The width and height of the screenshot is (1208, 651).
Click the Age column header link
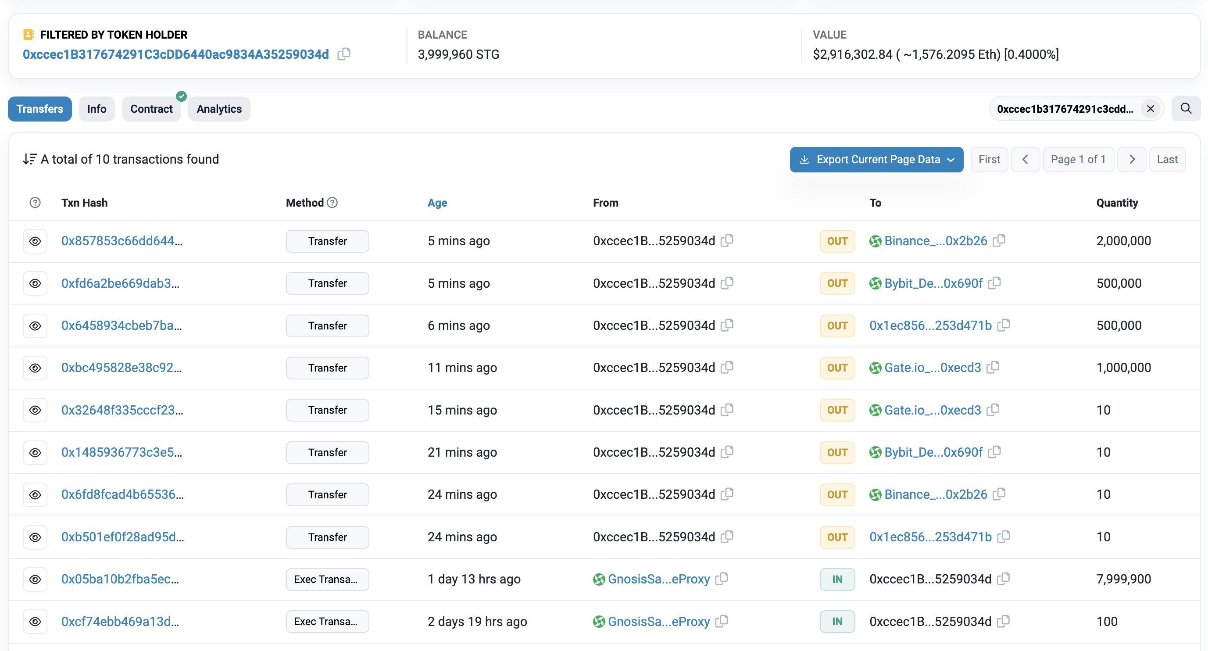437,203
